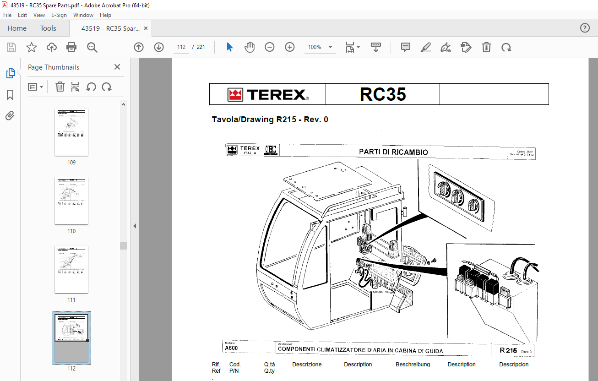This screenshot has height=381, width=598.
Task: Open the Window menu
Action: pyautogui.click(x=83, y=15)
